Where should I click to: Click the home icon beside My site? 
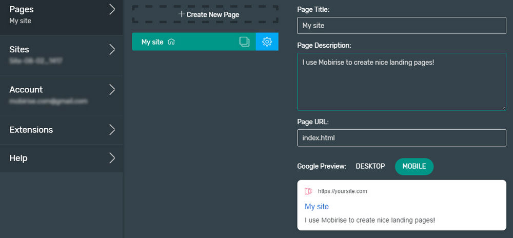click(x=171, y=42)
